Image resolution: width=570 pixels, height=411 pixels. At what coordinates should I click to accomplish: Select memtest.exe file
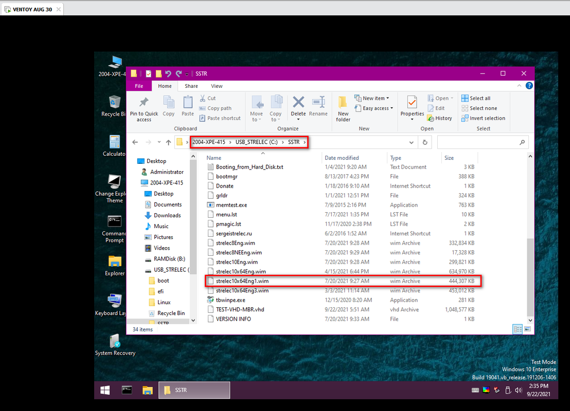[x=342, y=205]
